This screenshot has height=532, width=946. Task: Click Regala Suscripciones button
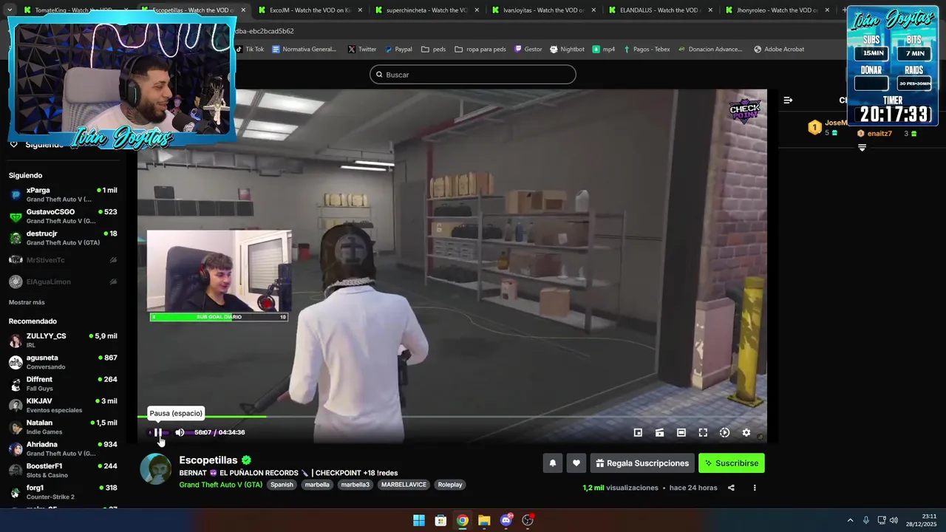(x=642, y=463)
